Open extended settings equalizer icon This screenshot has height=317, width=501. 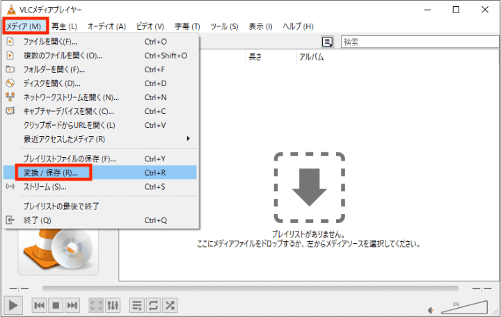[113, 305]
